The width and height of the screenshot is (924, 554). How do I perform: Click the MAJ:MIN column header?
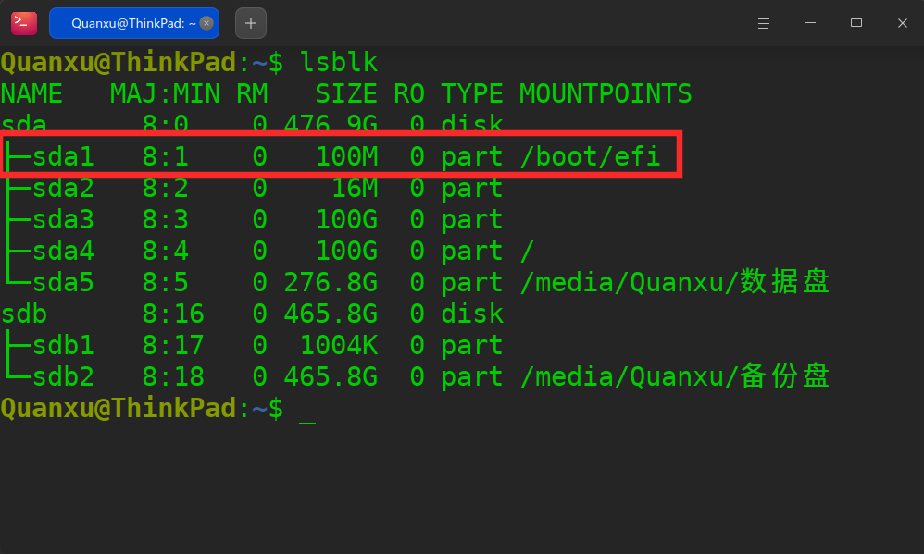(x=165, y=94)
